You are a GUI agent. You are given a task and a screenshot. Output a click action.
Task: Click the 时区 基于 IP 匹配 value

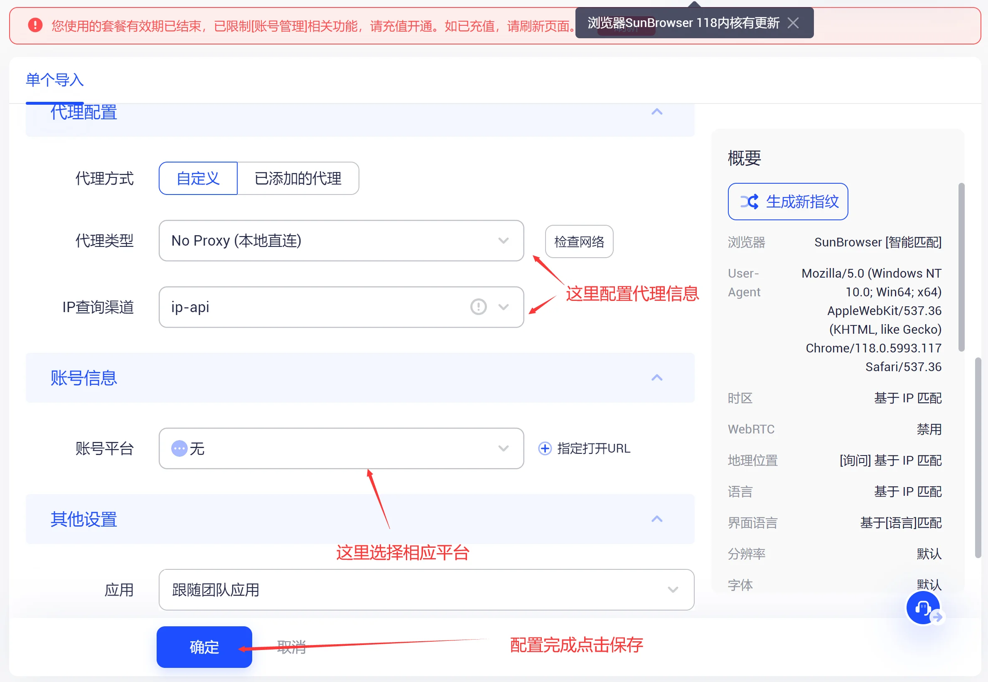908,398
